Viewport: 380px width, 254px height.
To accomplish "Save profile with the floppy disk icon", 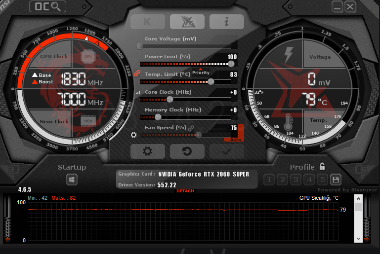I will coord(336,180).
